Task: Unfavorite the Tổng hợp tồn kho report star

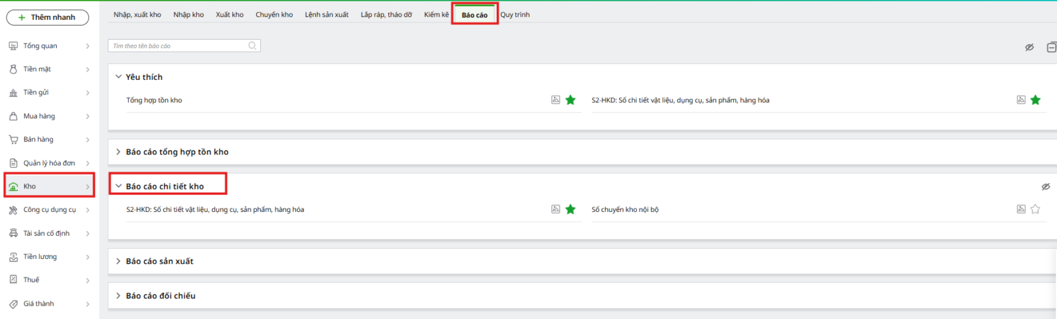Action: tap(571, 100)
